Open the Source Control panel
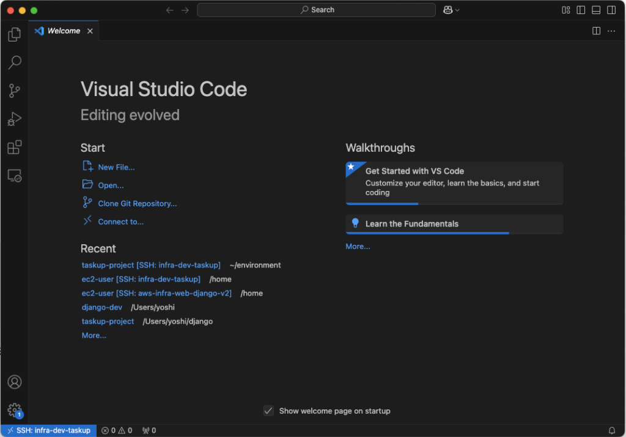This screenshot has width=626, height=437. (x=13, y=91)
